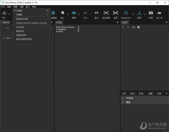169x132 pixels.
Task: Click the greyed isolate eye icon
Action: click(85, 13)
